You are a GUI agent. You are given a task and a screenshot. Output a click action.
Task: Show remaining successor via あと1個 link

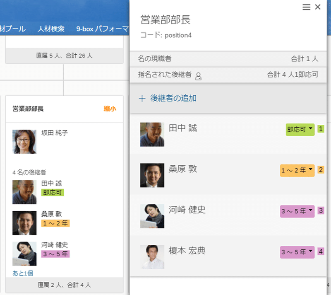point(23,273)
